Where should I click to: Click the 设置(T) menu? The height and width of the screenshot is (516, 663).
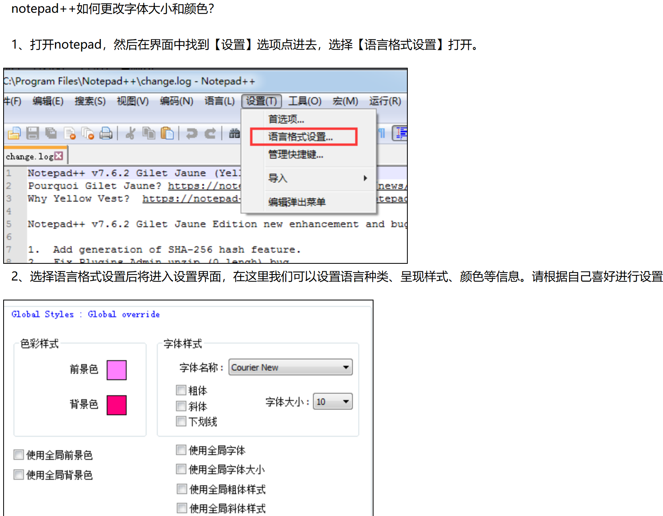(x=262, y=101)
